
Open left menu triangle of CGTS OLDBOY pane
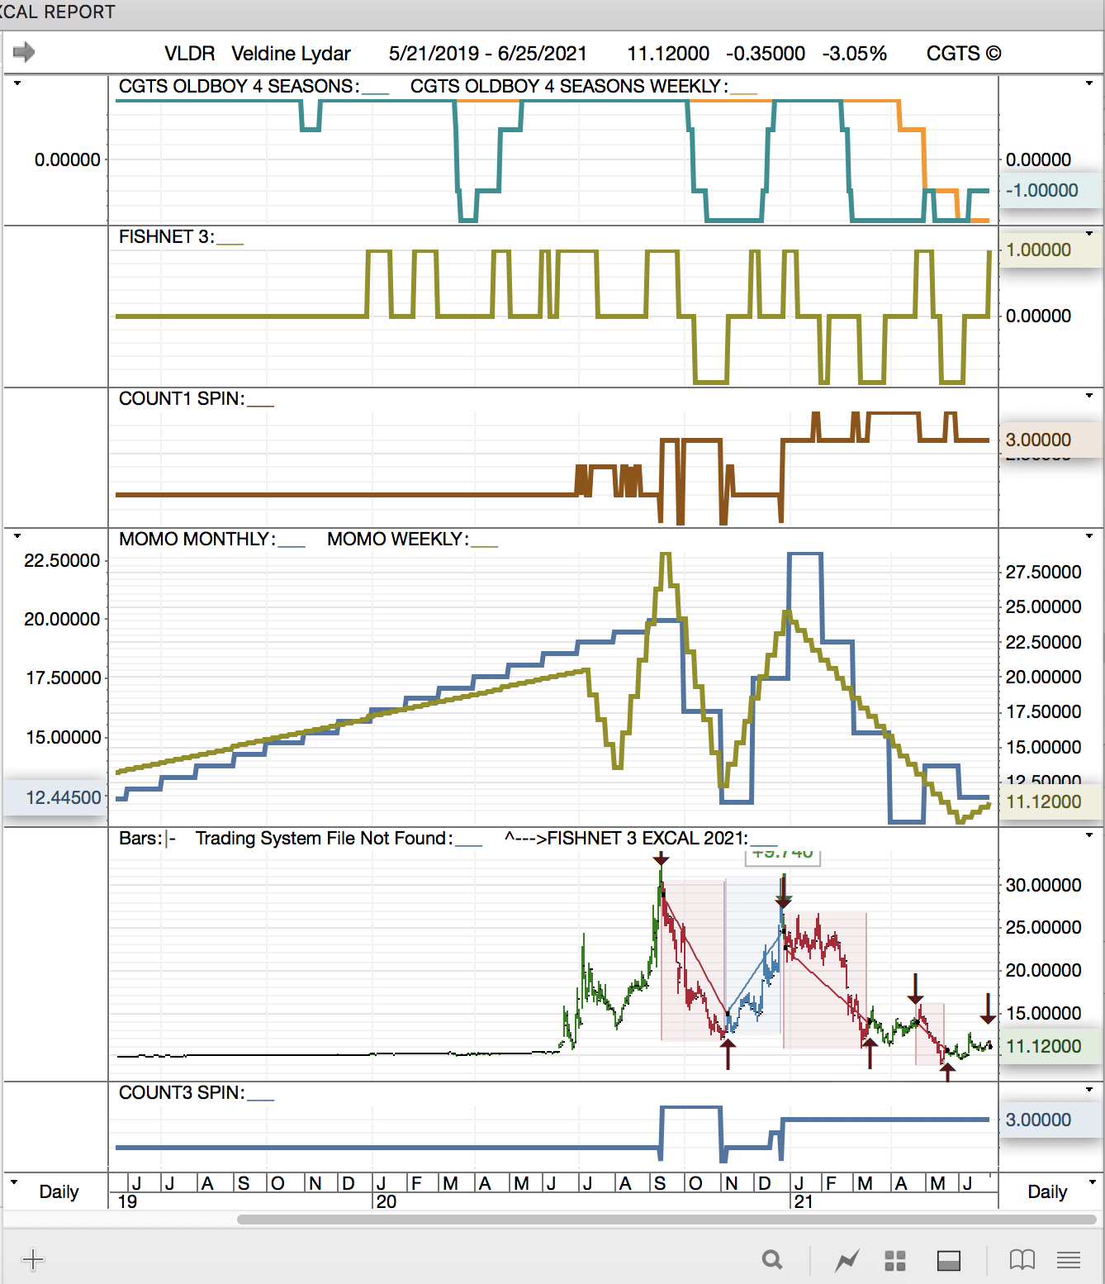17,83
